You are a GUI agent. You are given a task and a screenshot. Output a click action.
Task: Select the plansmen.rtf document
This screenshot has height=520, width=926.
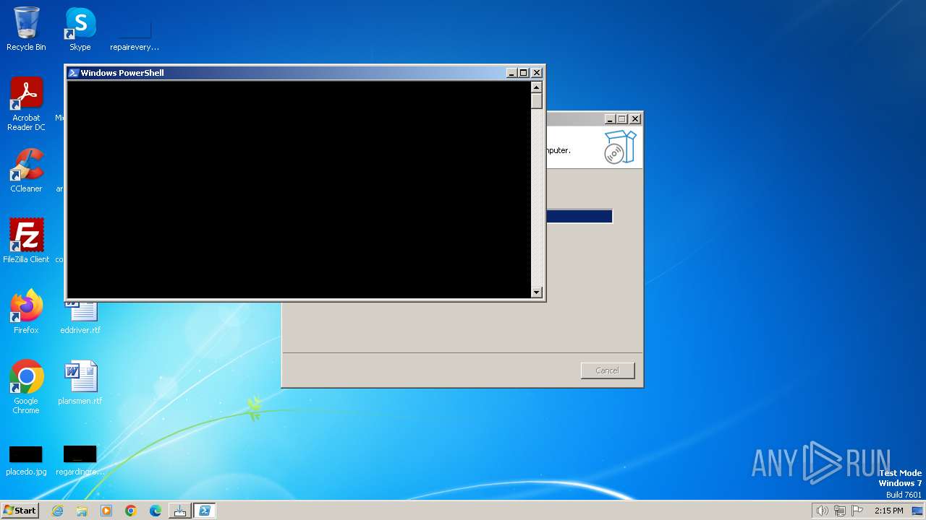[x=80, y=382]
